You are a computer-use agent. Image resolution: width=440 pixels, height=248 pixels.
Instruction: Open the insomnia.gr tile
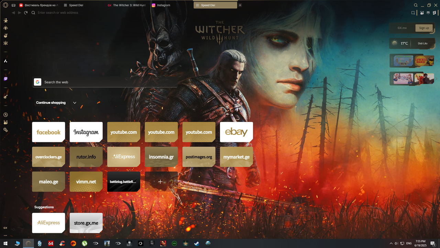161,157
